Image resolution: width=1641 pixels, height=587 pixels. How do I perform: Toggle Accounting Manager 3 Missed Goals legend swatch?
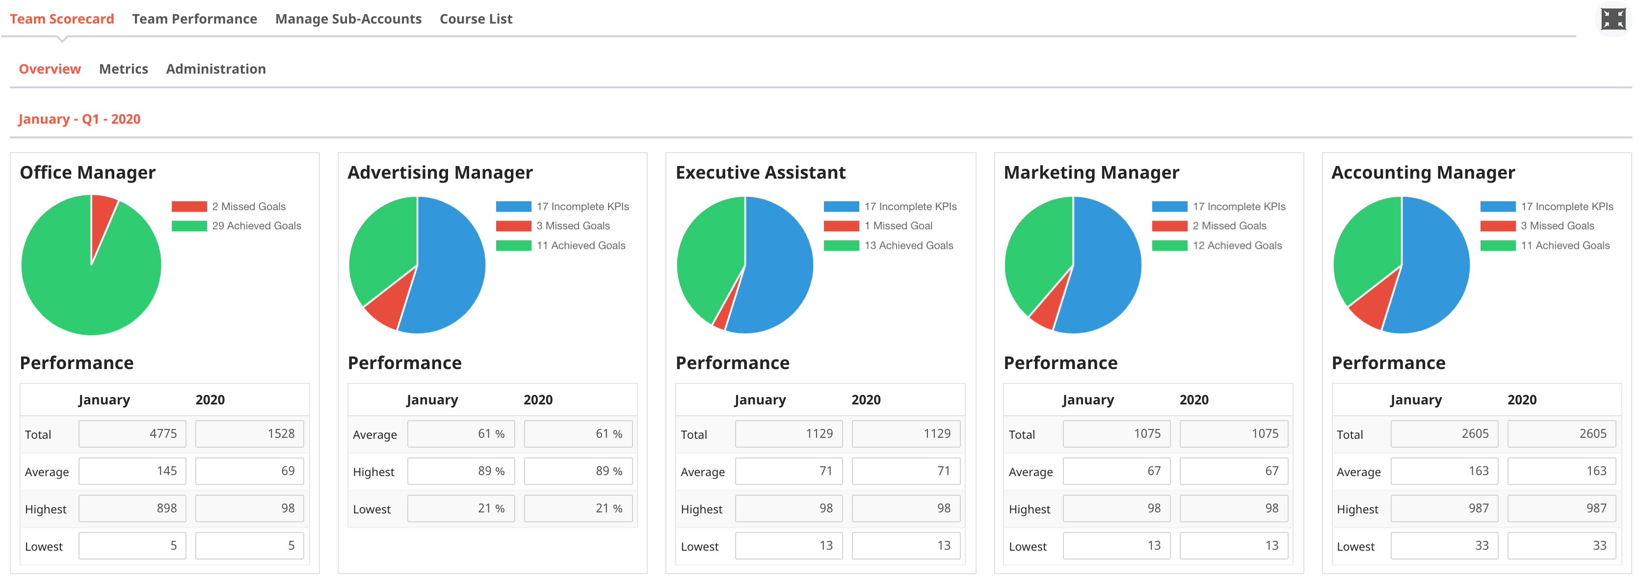pyautogui.click(x=1497, y=226)
